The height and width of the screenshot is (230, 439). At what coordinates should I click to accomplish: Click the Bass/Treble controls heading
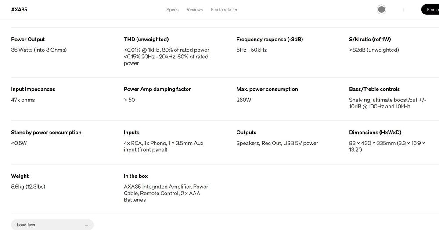coord(374,89)
